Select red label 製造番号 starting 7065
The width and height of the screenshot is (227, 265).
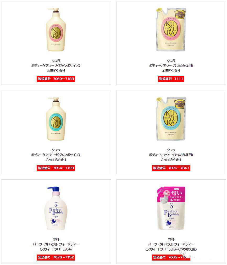[x=171, y=257]
